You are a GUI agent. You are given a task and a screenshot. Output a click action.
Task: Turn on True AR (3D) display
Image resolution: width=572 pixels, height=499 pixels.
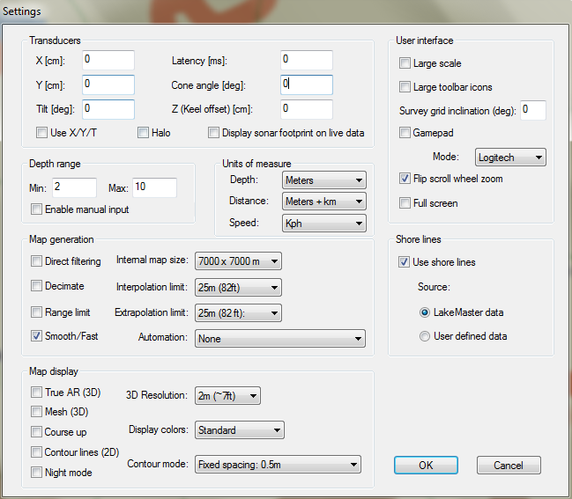[36, 392]
